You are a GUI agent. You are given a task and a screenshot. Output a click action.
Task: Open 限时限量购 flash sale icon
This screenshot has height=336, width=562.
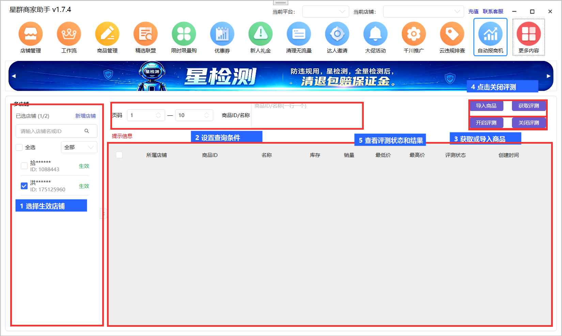[184, 34]
